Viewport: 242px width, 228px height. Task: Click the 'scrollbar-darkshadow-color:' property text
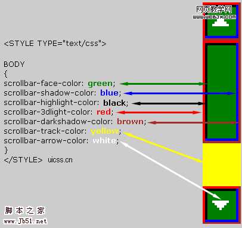tap(58, 121)
